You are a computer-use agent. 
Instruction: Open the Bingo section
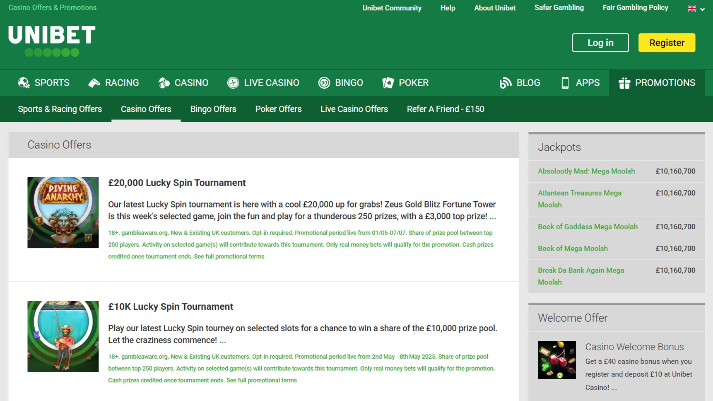[341, 82]
